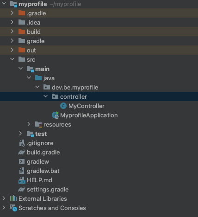Select the resources folder label
Viewport: 198px width, 217px height.
click(x=57, y=125)
